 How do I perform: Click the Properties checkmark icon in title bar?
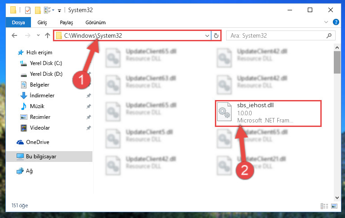(x=28, y=10)
